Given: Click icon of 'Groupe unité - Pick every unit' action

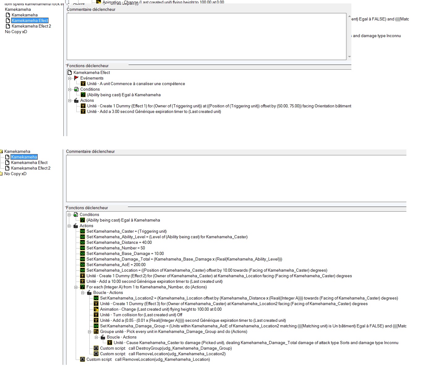Looking at the screenshot, I should pyautogui.click(x=96, y=331).
